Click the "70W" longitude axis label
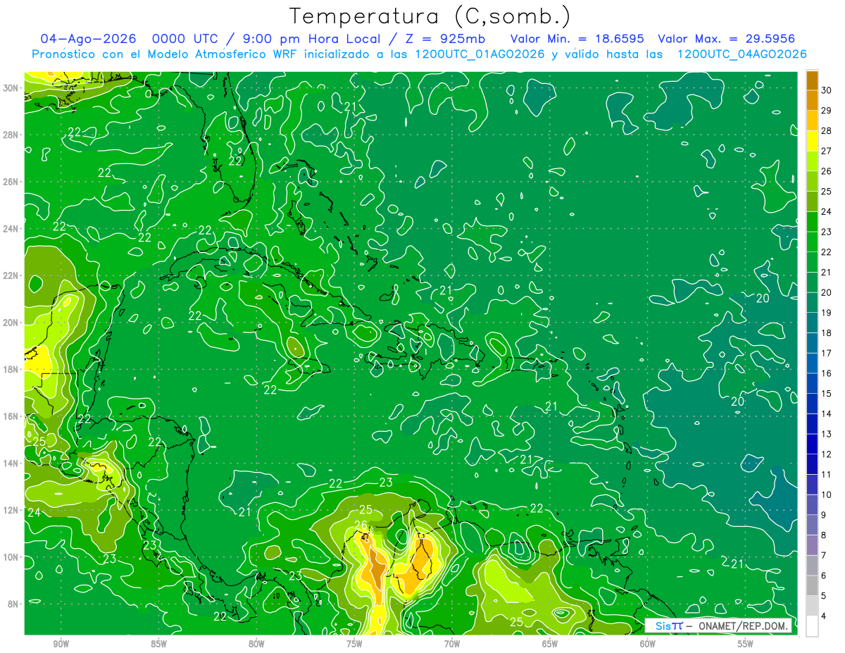This screenshot has width=845, height=653. click(452, 644)
